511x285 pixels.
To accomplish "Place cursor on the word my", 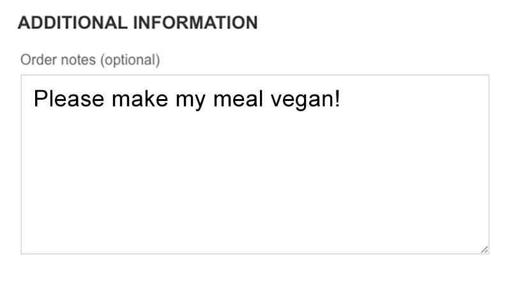I will (x=190, y=99).
